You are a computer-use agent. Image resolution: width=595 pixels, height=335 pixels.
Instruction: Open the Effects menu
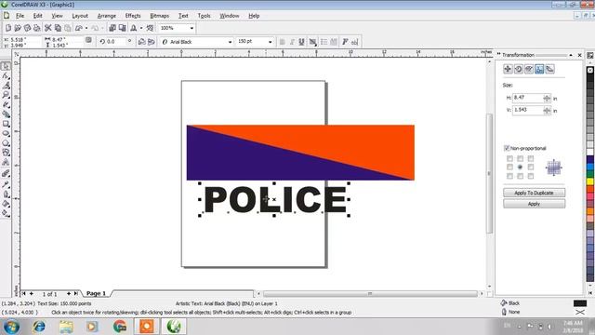[x=133, y=16]
